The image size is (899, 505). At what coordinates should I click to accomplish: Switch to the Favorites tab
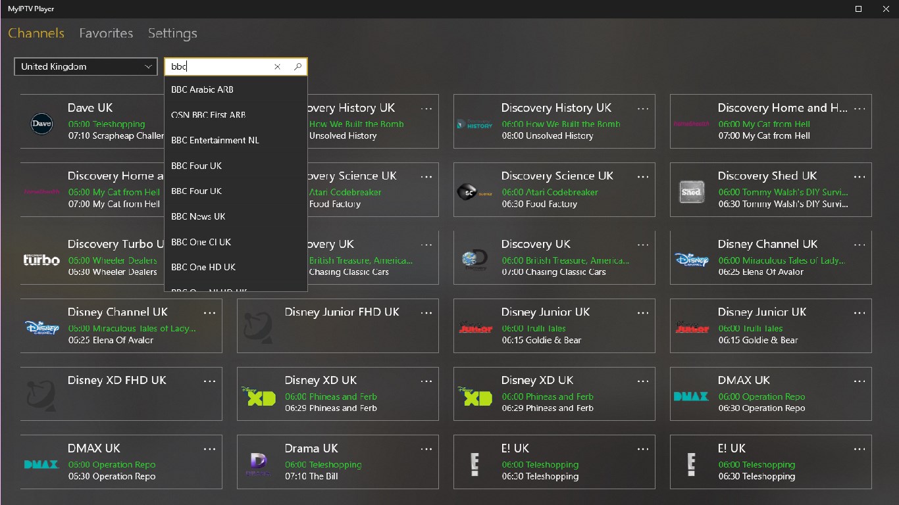click(x=106, y=34)
